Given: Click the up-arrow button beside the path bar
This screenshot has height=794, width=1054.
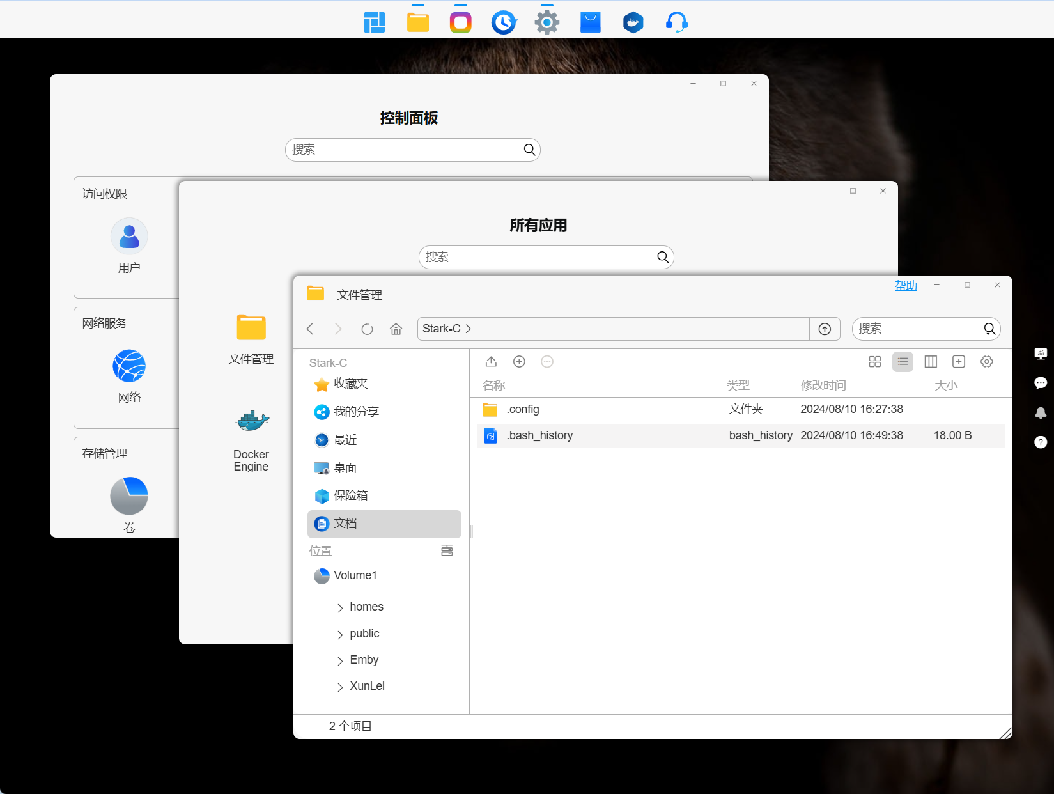Looking at the screenshot, I should [825, 329].
